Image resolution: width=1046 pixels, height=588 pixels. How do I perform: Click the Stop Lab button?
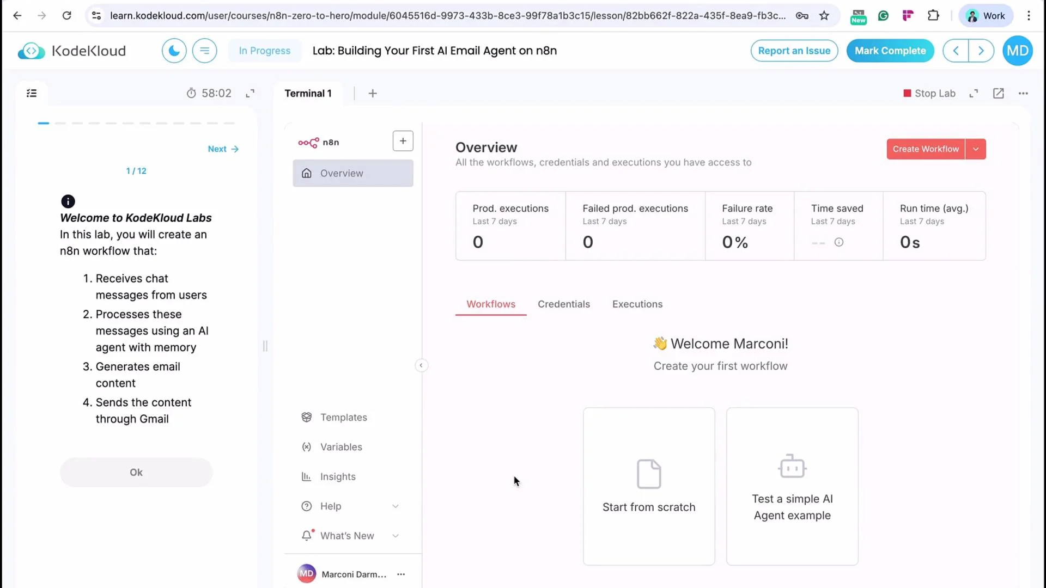pyautogui.click(x=929, y=94)
